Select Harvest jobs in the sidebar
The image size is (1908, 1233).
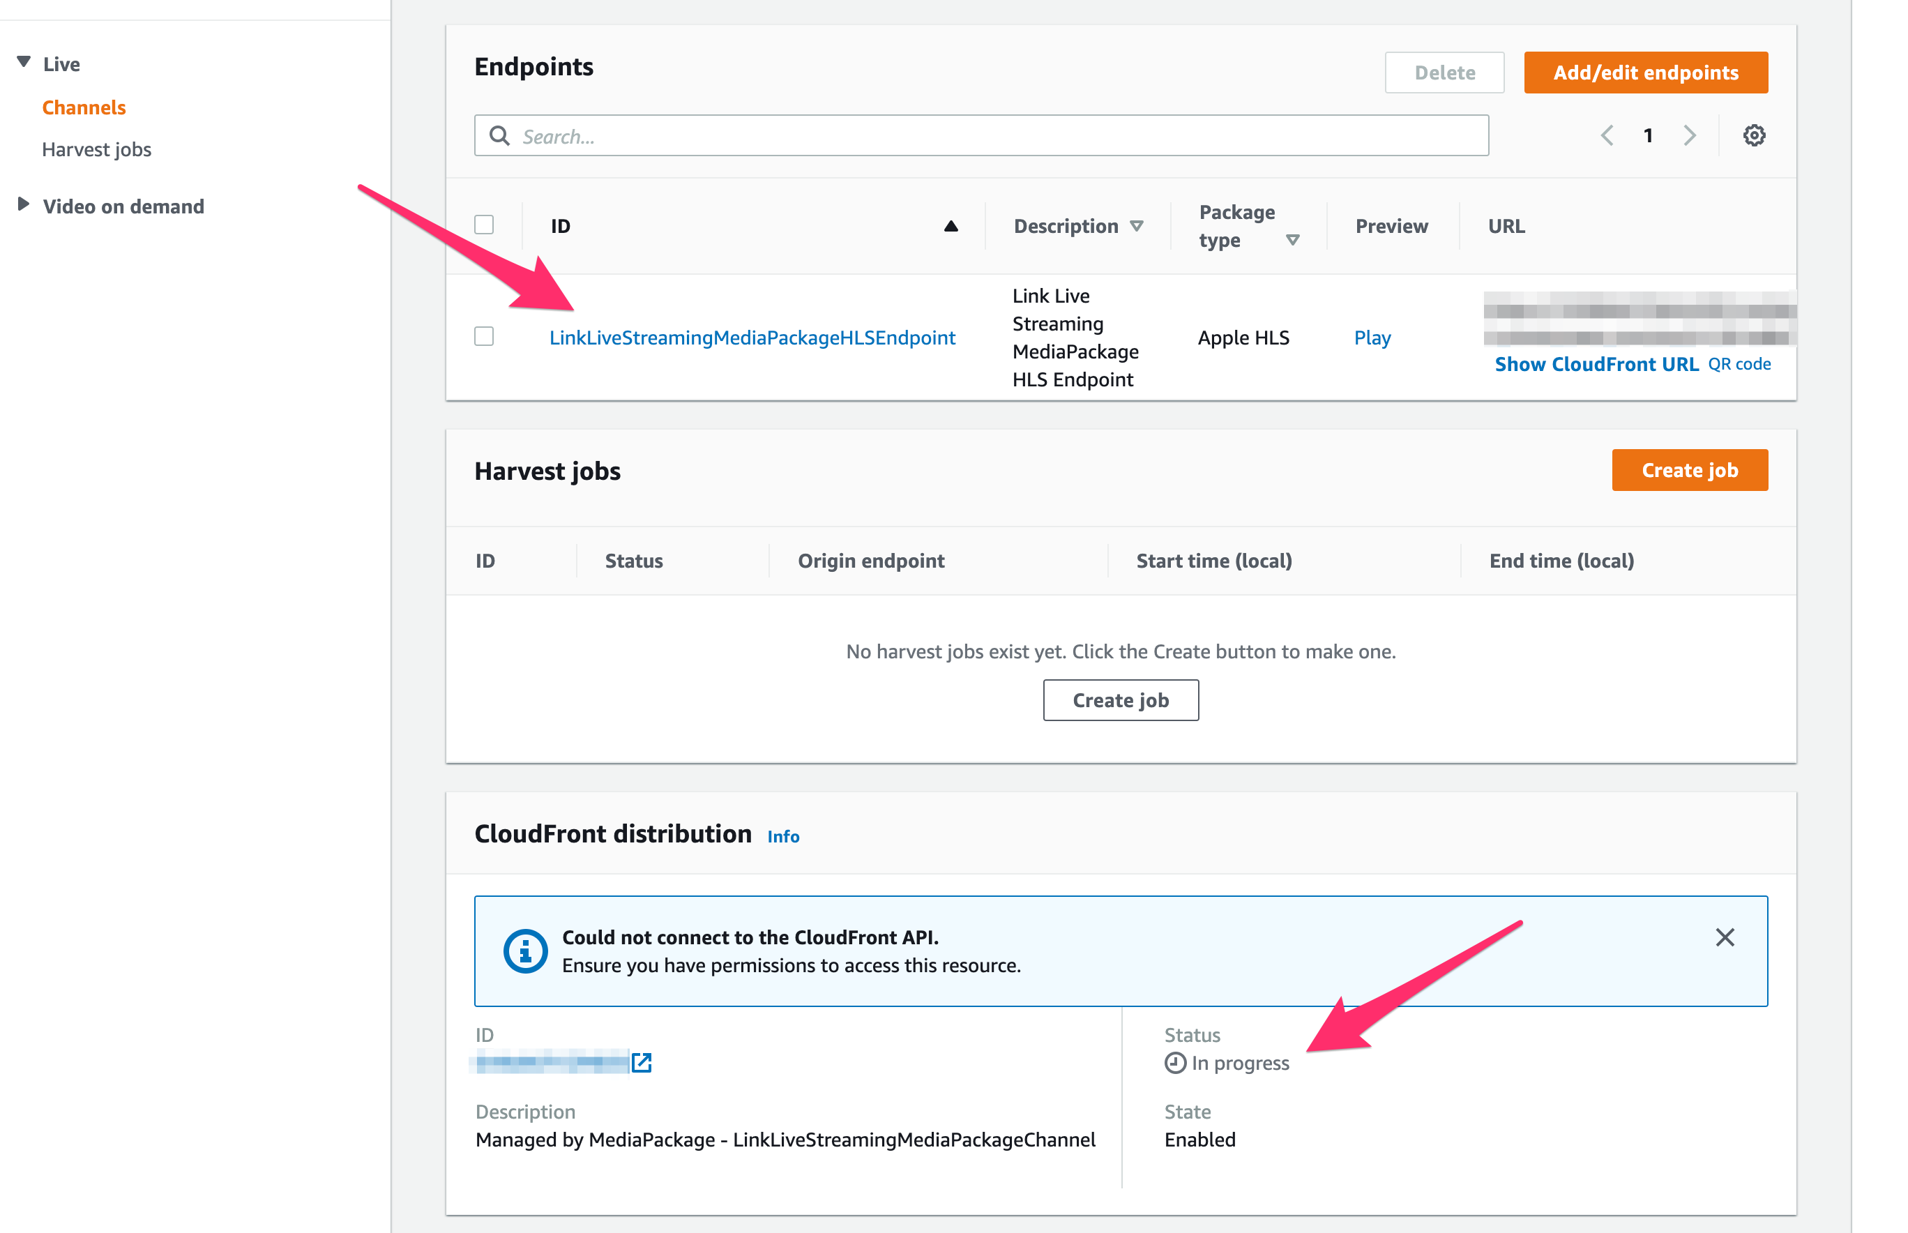[x=96, y=149]
